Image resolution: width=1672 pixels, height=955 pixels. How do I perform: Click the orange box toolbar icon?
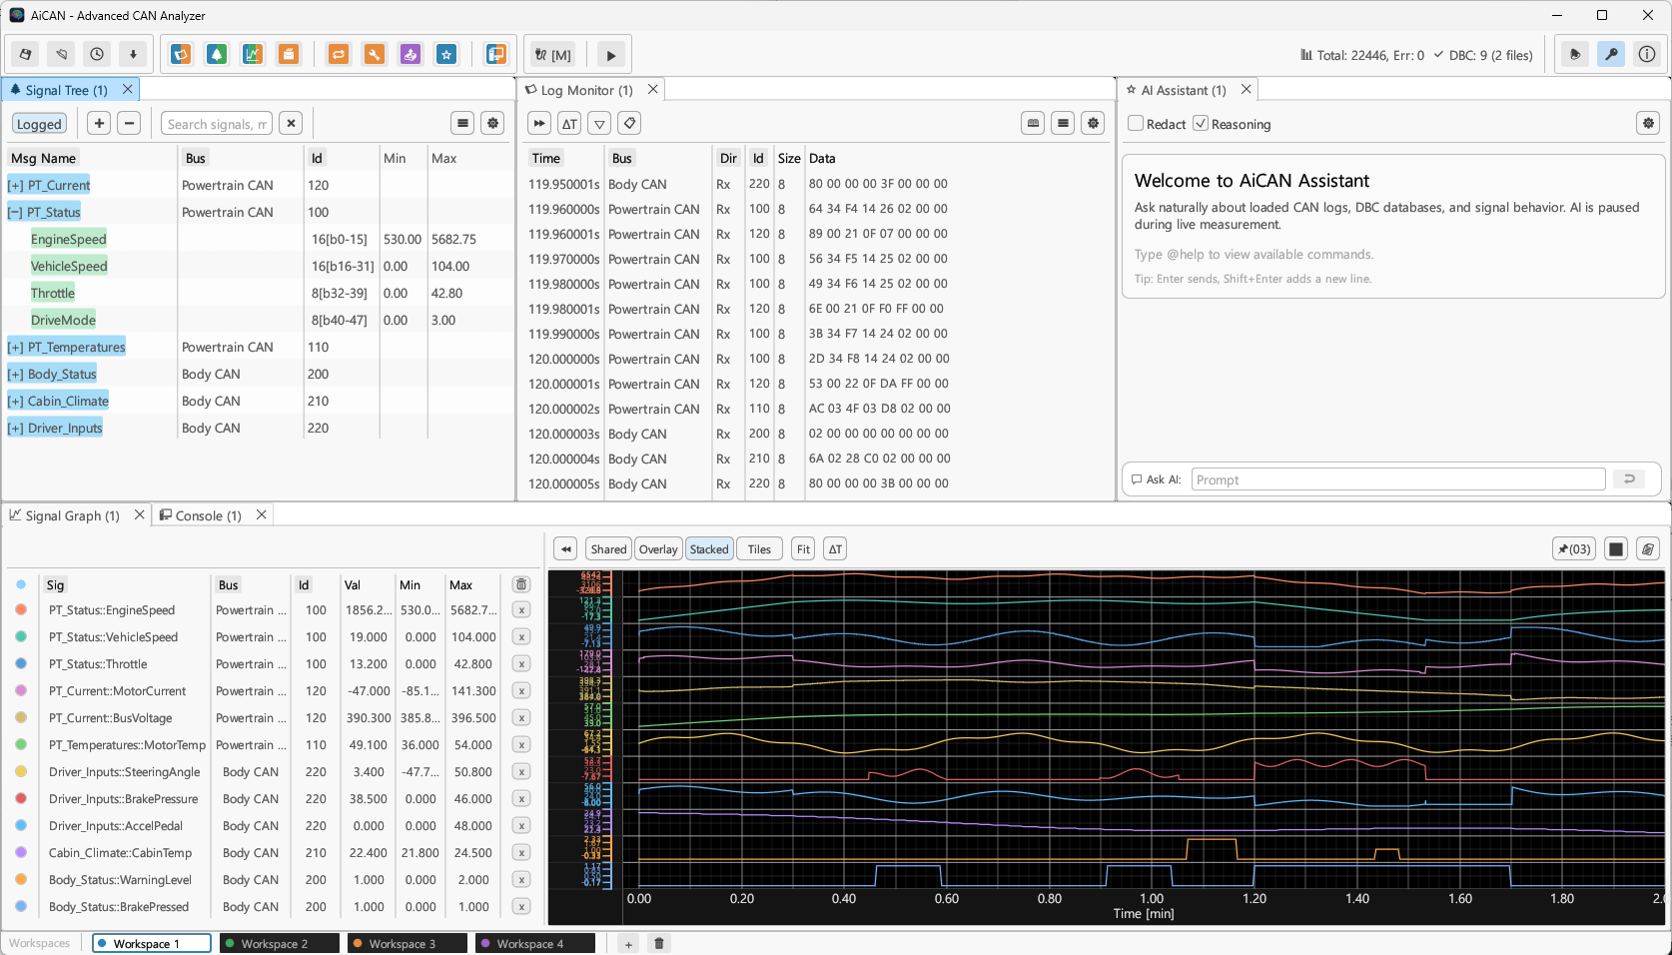289,54
